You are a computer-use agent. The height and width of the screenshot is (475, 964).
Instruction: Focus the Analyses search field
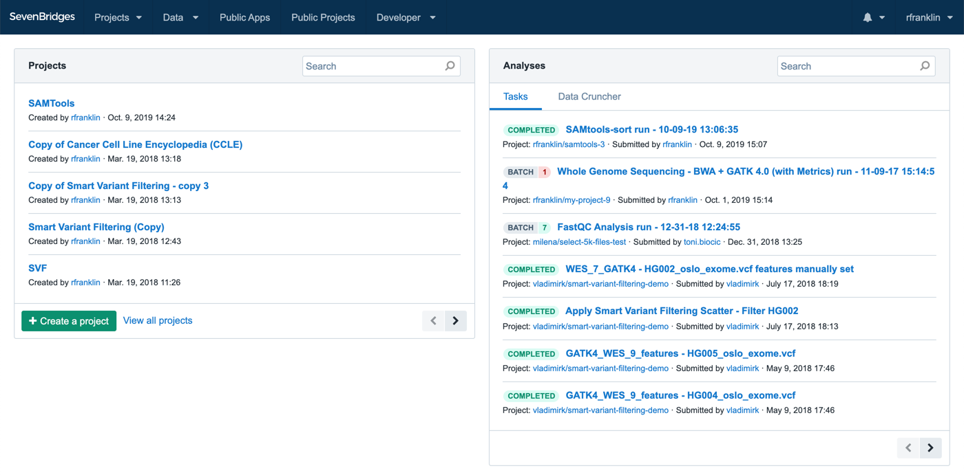856,66
